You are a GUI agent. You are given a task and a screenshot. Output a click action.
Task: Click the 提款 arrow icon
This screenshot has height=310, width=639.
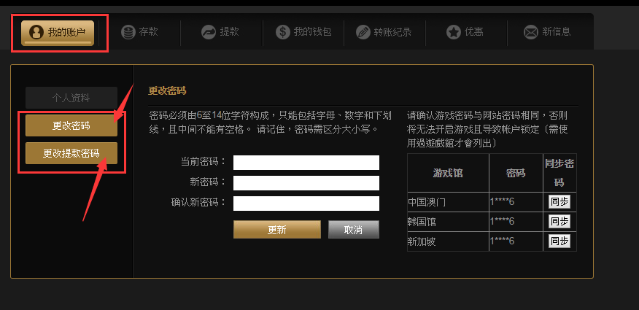pos(209,32)
